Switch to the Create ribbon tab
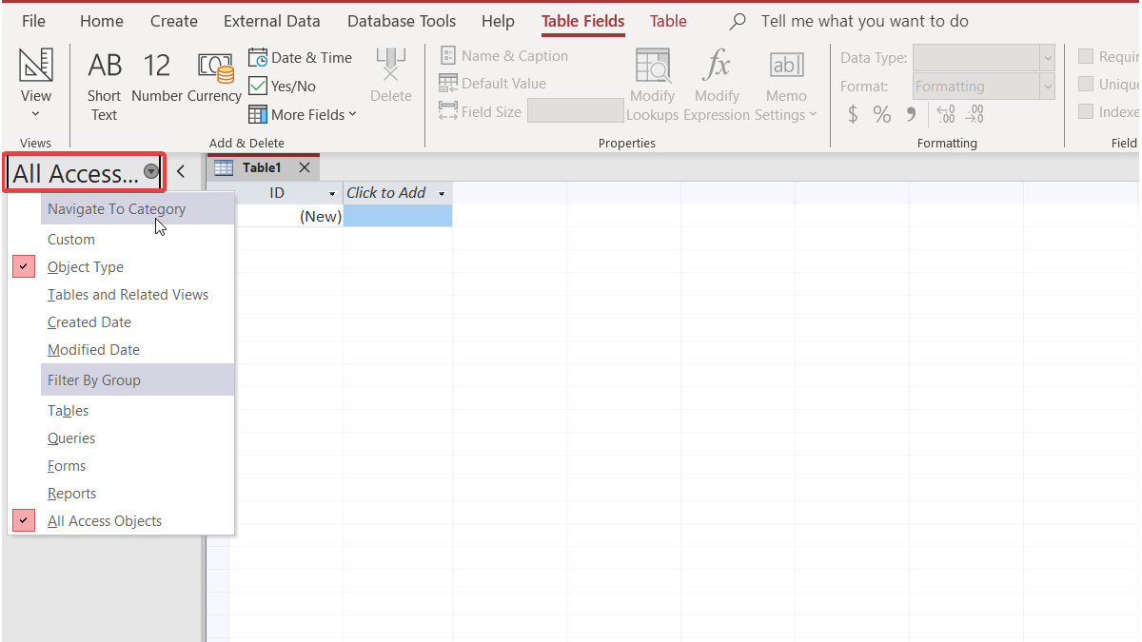Screen dimensions: 1142x642 point(173,21)
